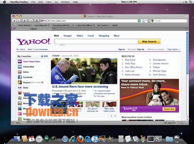
Task: Click the Autos icon in favorites
Action: pos(20,72)
